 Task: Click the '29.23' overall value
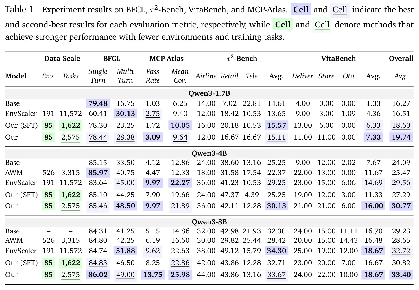coord(401,231)
